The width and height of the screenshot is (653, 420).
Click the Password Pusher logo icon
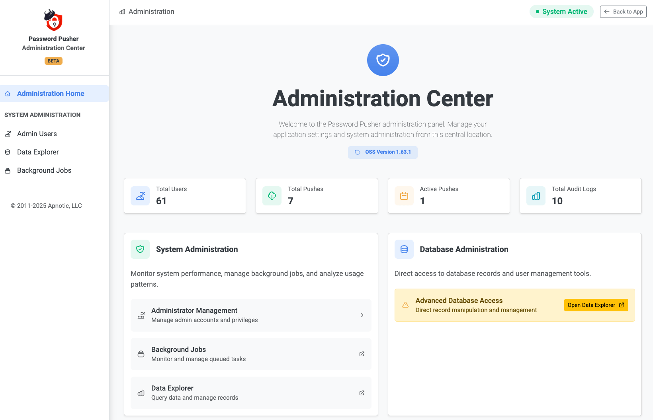53,20
